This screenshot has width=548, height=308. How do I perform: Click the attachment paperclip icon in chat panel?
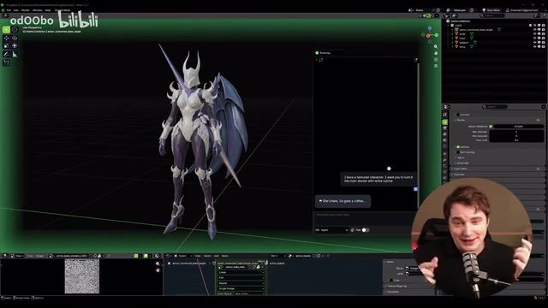click(x=352, y=230)
